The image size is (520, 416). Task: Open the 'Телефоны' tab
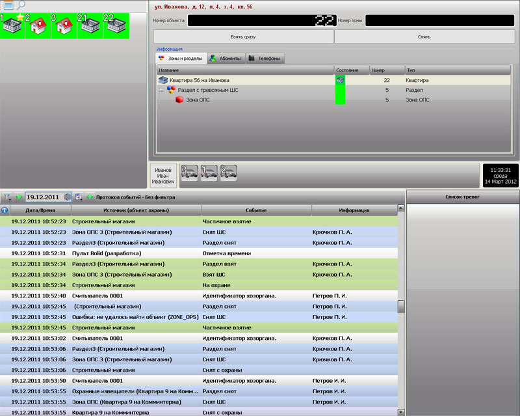[x=265, y=59]
